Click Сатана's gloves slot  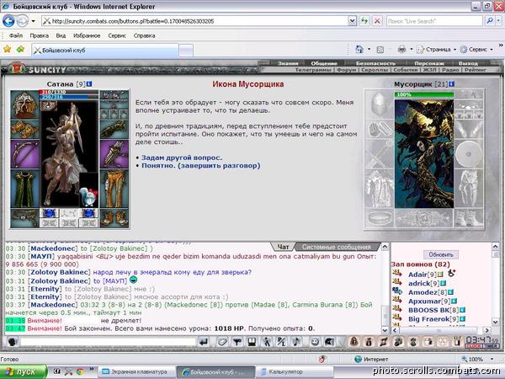[x=114, y=130]
